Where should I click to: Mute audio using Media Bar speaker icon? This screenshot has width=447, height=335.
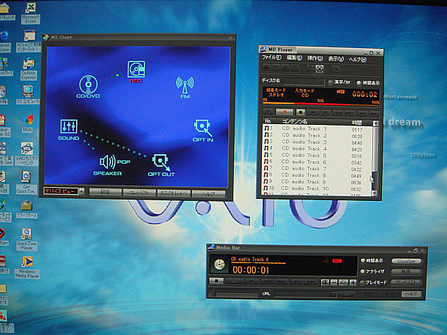[x=325, y=261]
